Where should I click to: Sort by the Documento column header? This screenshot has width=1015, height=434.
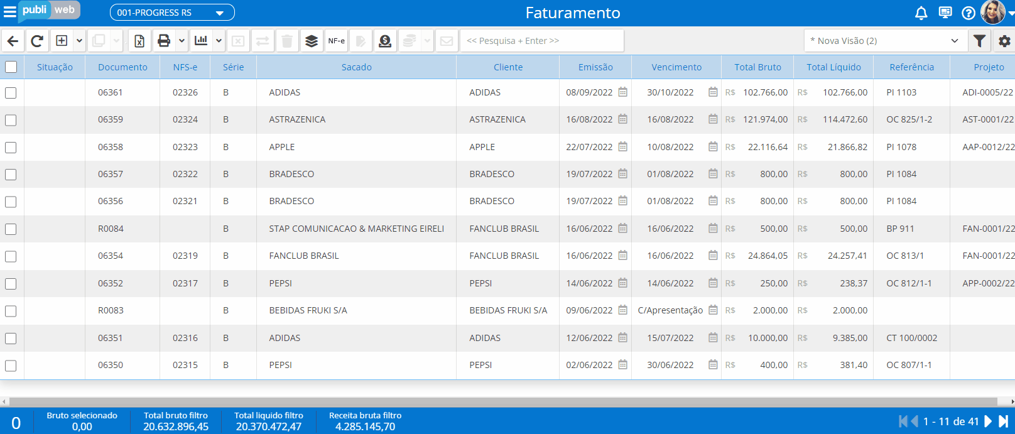tap(122, 67)
